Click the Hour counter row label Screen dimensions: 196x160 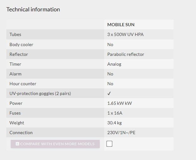click(23, 84)
